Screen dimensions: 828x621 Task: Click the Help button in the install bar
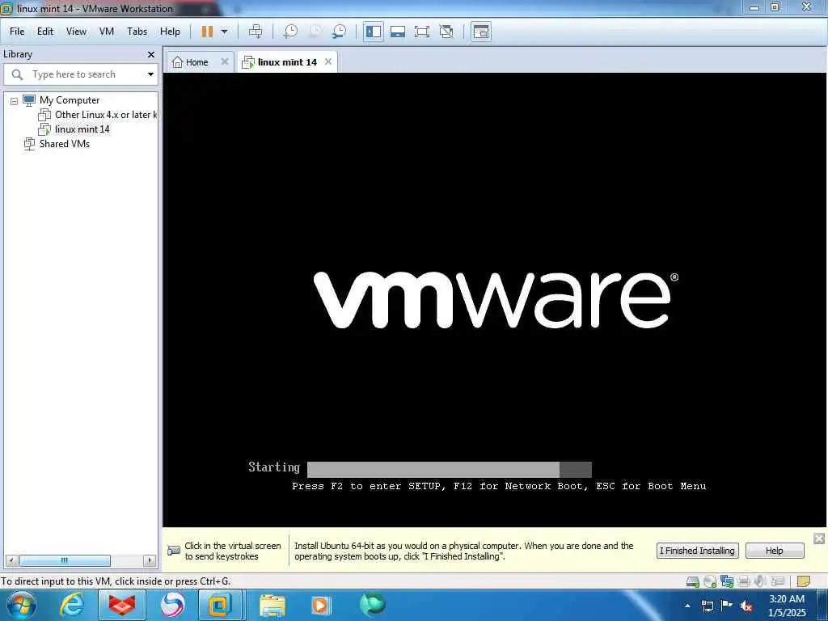coord(774,551)
